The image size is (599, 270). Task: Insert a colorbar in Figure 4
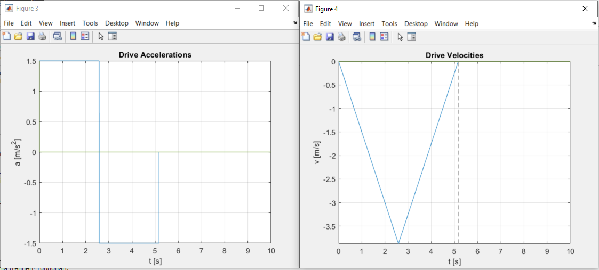pos(372,37)
